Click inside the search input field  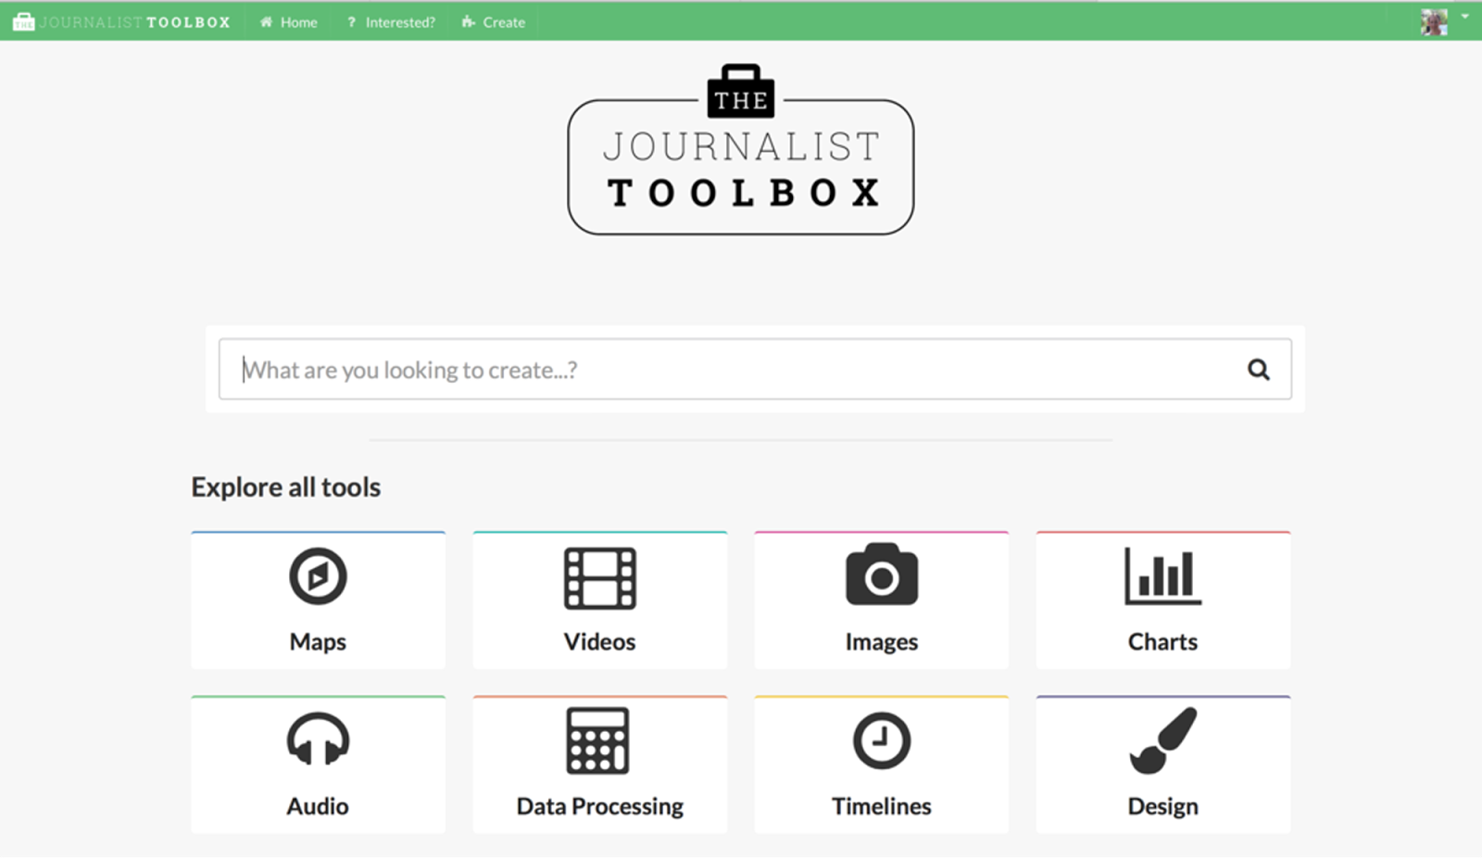[x=648, y=369]
